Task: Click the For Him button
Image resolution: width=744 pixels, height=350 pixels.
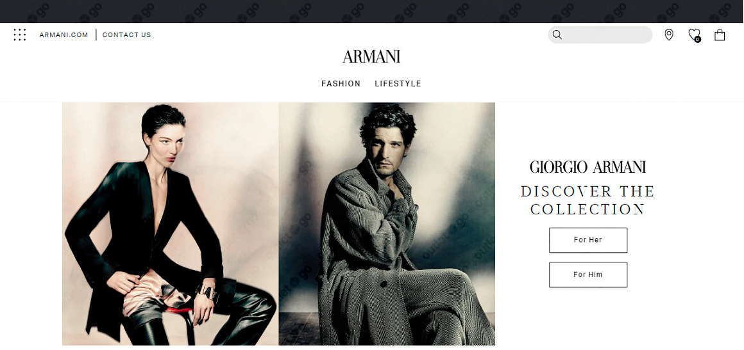Action: click(588, 274)
